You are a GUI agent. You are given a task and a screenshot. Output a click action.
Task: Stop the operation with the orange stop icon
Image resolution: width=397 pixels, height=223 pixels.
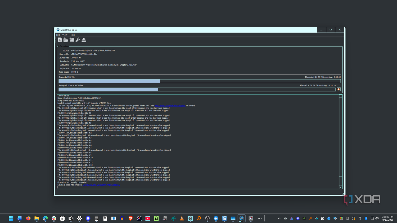(339, 89)
